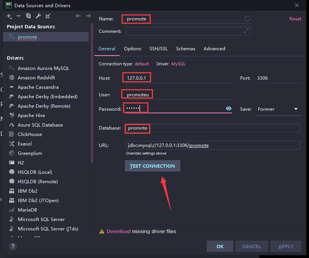Viewport: 309px width, 258px height.
Task: Switch to the General tab
Action: (107, 49)
